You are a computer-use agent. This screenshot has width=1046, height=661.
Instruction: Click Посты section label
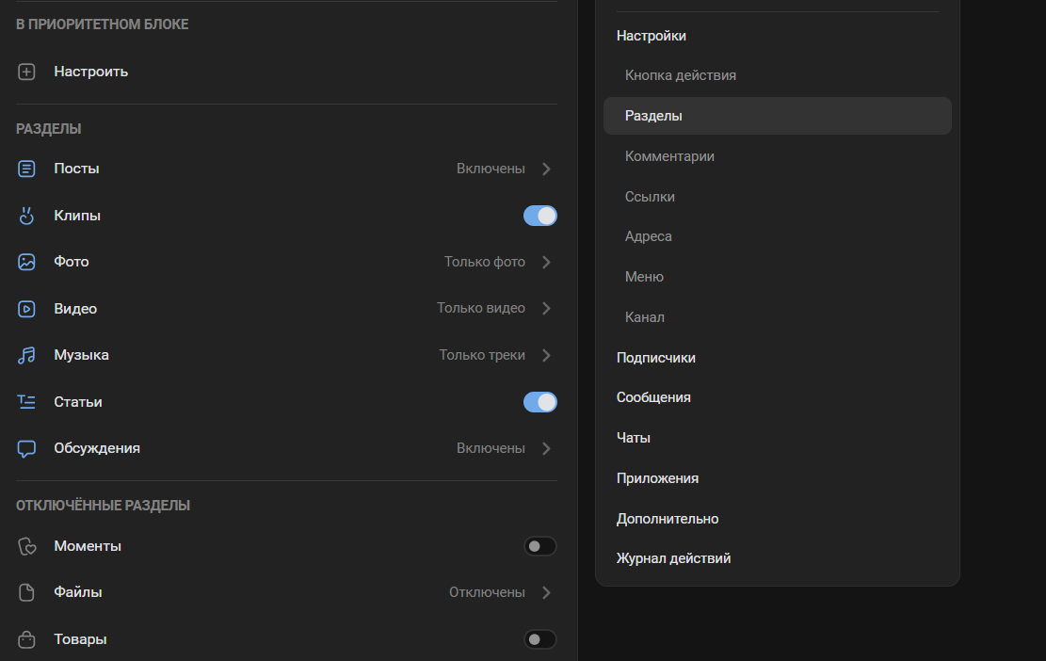(76, 169)
